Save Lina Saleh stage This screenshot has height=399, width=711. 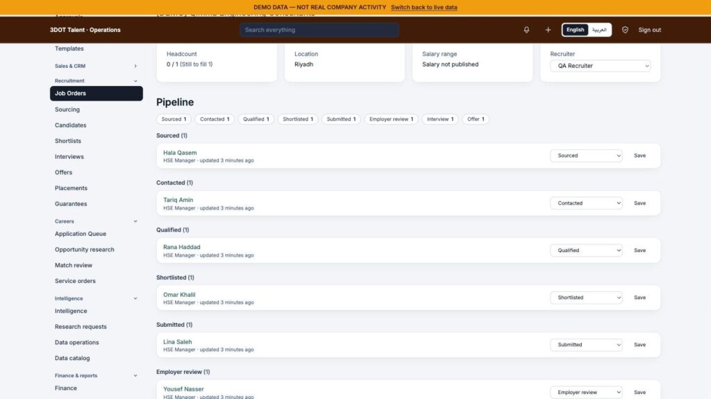pos(639,345)
